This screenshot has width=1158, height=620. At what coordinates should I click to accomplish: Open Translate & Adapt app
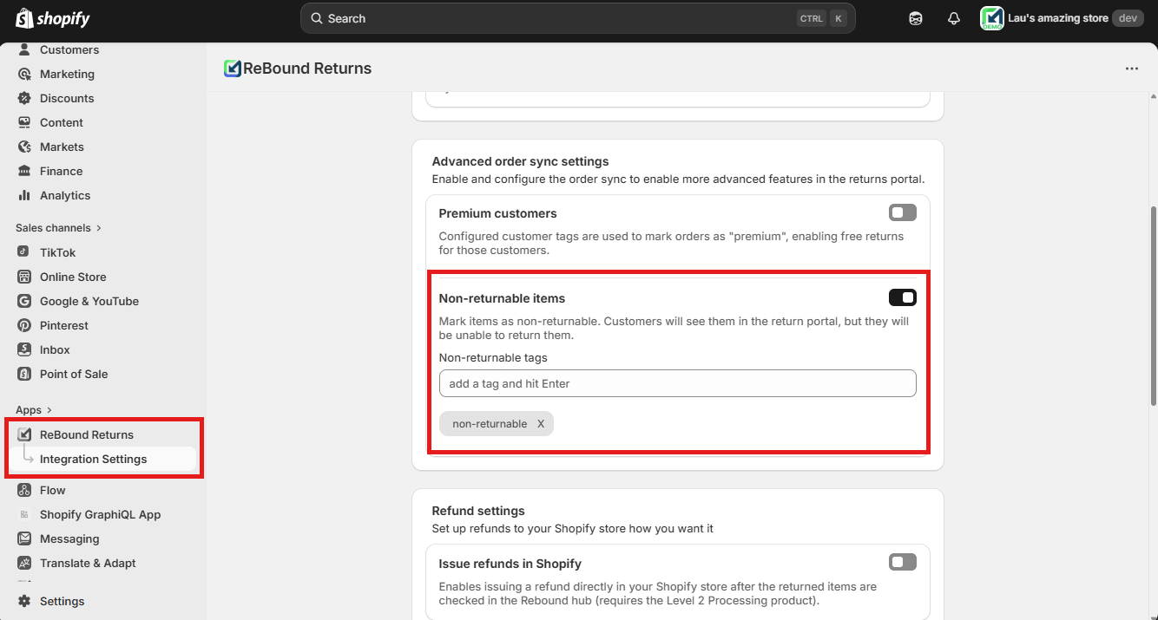click(x=88, y=563)
